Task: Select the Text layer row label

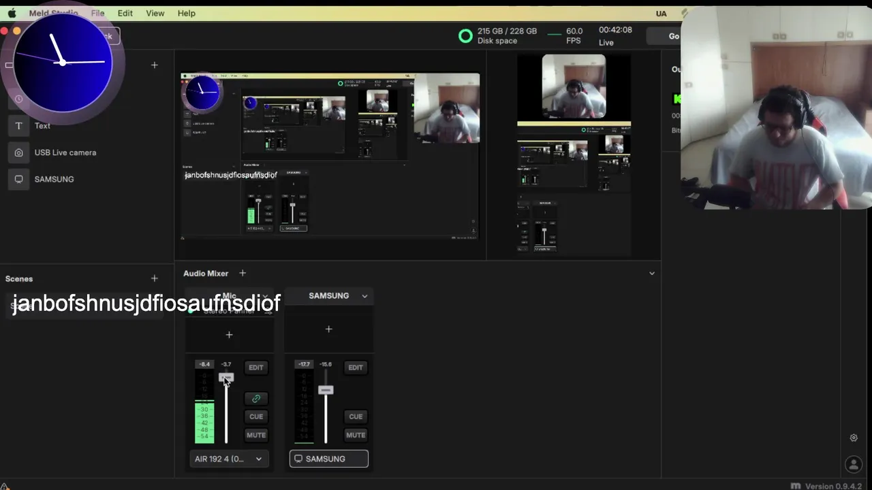Action: point(42,126)
